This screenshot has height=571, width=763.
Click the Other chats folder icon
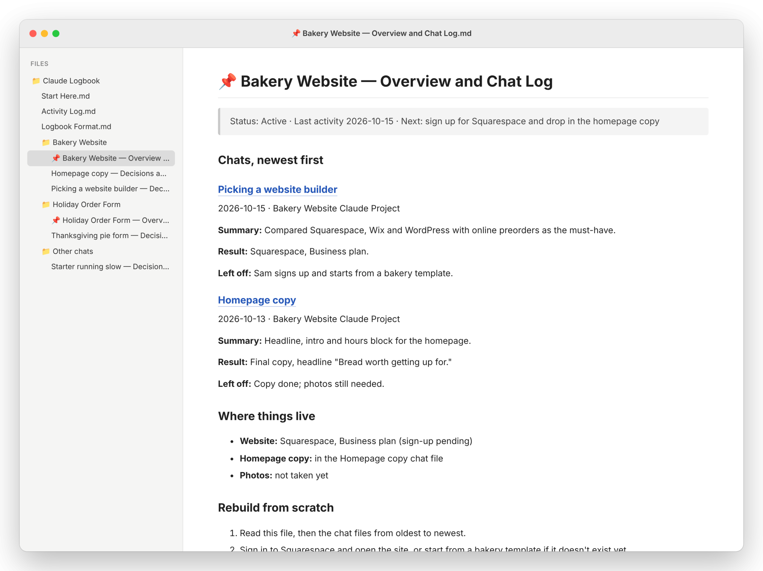(46, 251)
